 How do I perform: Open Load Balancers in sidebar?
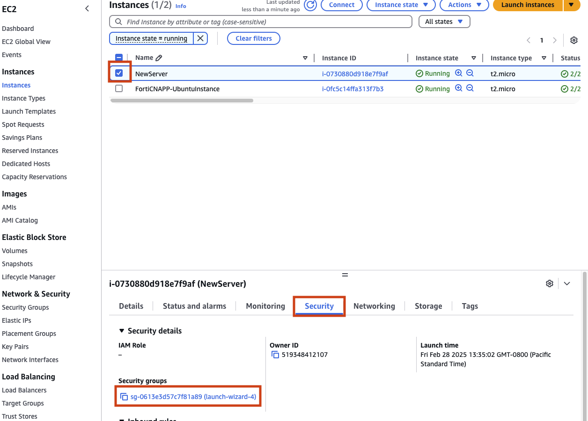24,390
